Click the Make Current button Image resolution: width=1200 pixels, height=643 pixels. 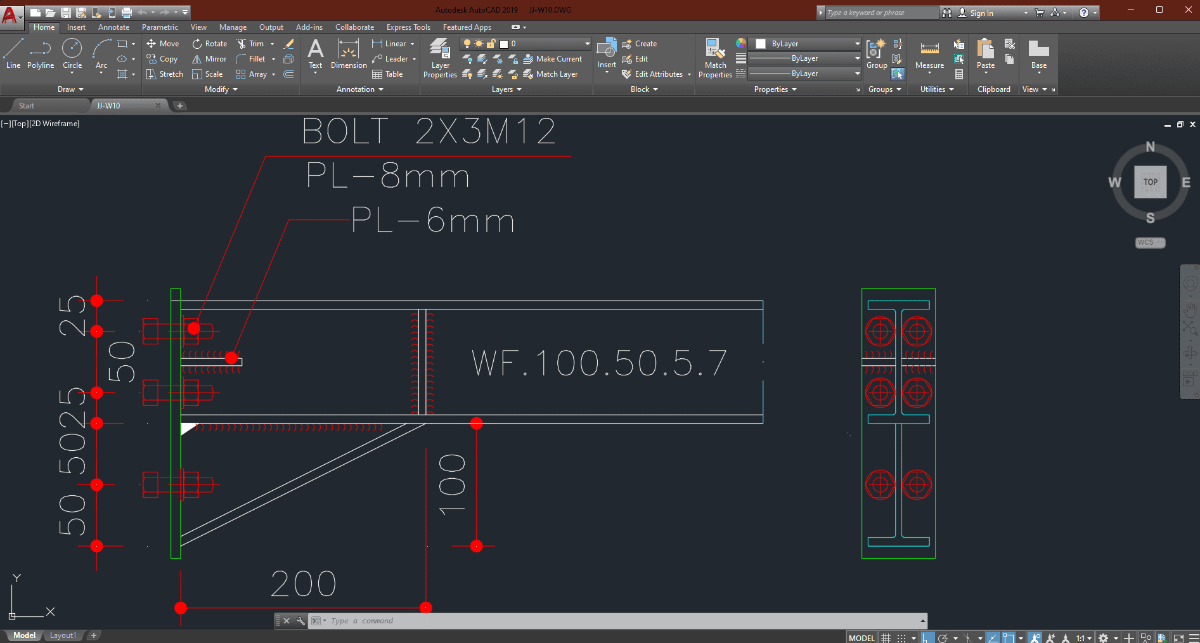552,59
